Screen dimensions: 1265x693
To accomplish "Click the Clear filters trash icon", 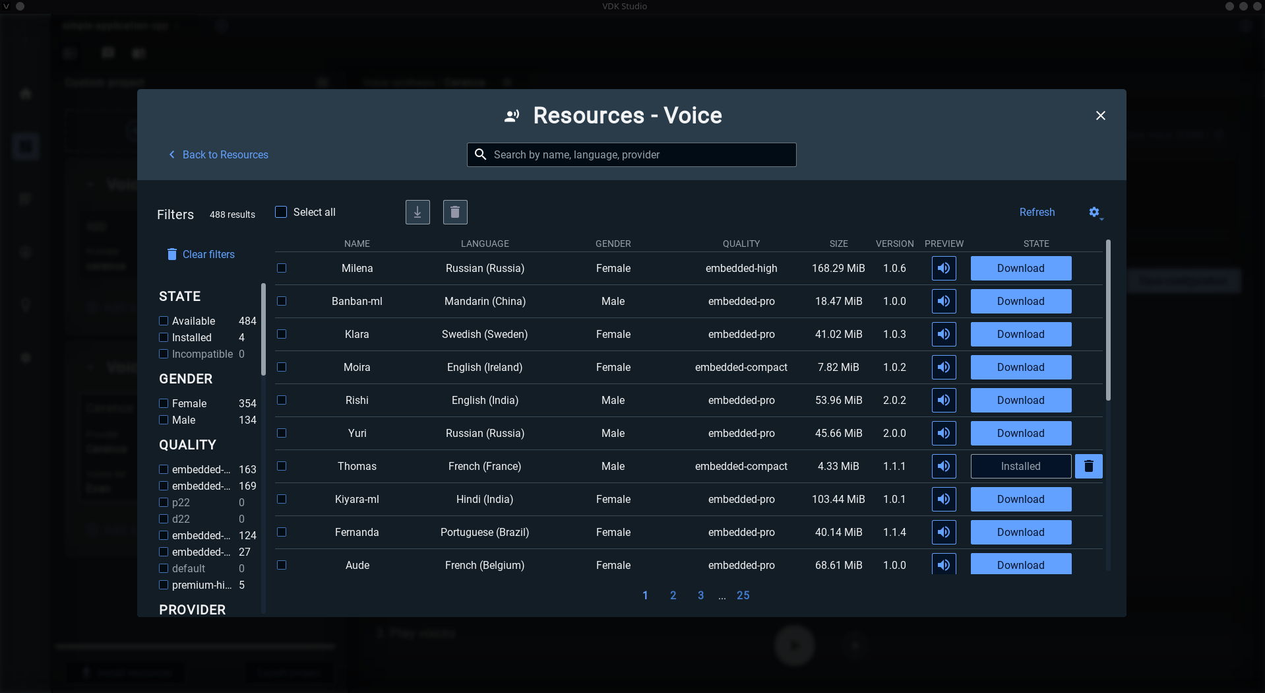I will pyautogui.click(x=172, y=254).
